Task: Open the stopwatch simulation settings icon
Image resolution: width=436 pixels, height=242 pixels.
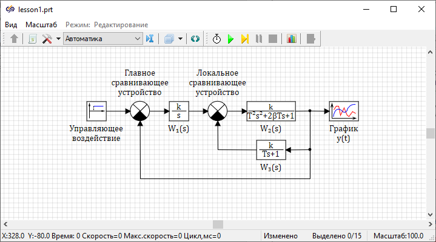Action: click(x=216, y=39)
